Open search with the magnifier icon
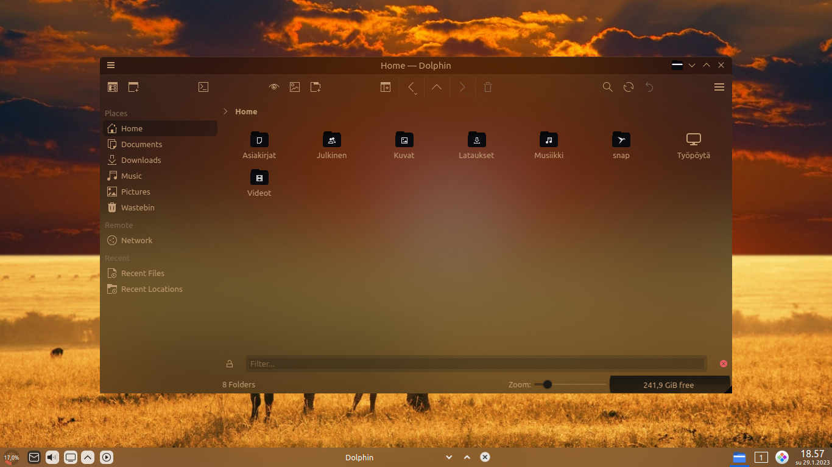Image resolution: width=832 pixels, height=467 pixels. pyautogui.click(x=608, y=87)
